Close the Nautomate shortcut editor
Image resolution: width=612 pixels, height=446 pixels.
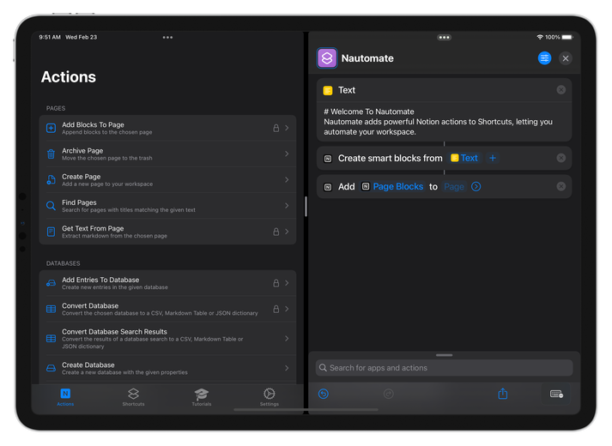566,58
